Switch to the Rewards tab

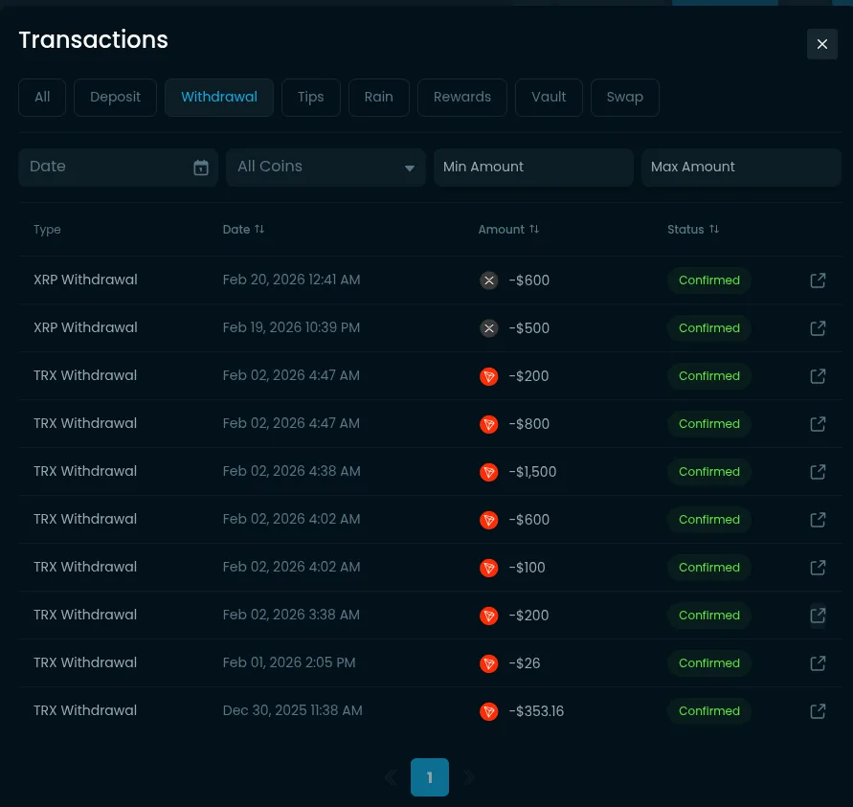click(461, 97)
